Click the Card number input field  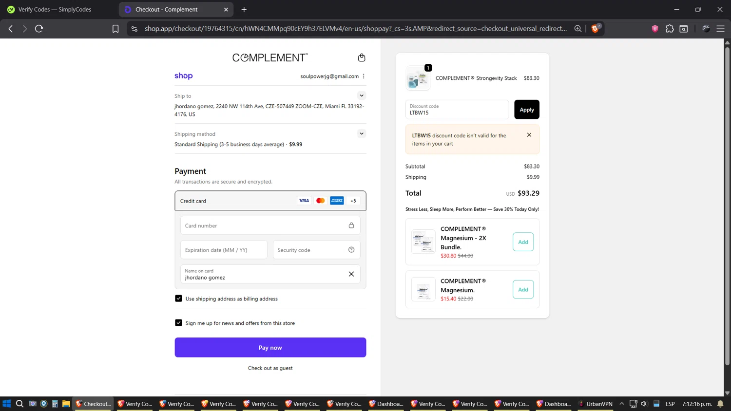pyautogui.click(x=270, y=225)
